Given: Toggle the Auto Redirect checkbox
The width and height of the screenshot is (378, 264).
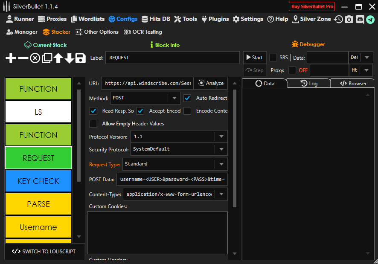Looking at the screenshot, I should pos(187,98).
